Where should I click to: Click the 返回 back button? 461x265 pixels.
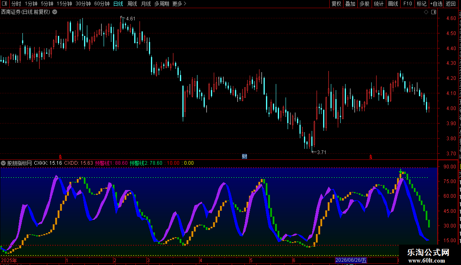(x=451, y=4)
